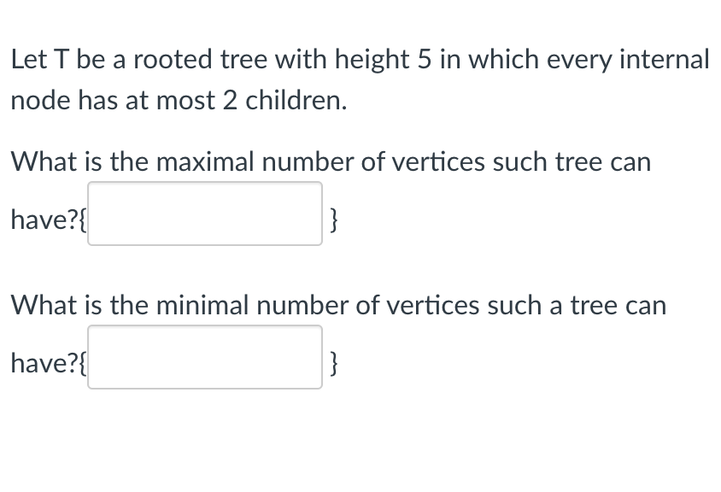This screenshot has width=721, height=492.
Task: Click inside the first empty answer field
Action: [x=204, y=214]
